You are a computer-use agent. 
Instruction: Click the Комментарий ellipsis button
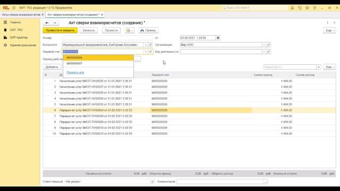tap(265, 181)
